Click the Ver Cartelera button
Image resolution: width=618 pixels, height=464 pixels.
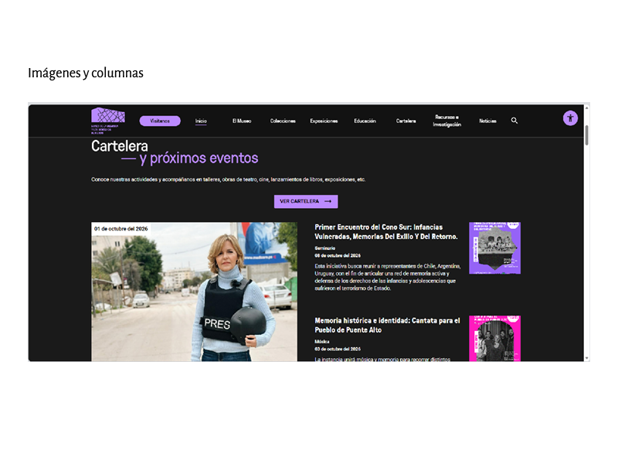click(306, 201)
